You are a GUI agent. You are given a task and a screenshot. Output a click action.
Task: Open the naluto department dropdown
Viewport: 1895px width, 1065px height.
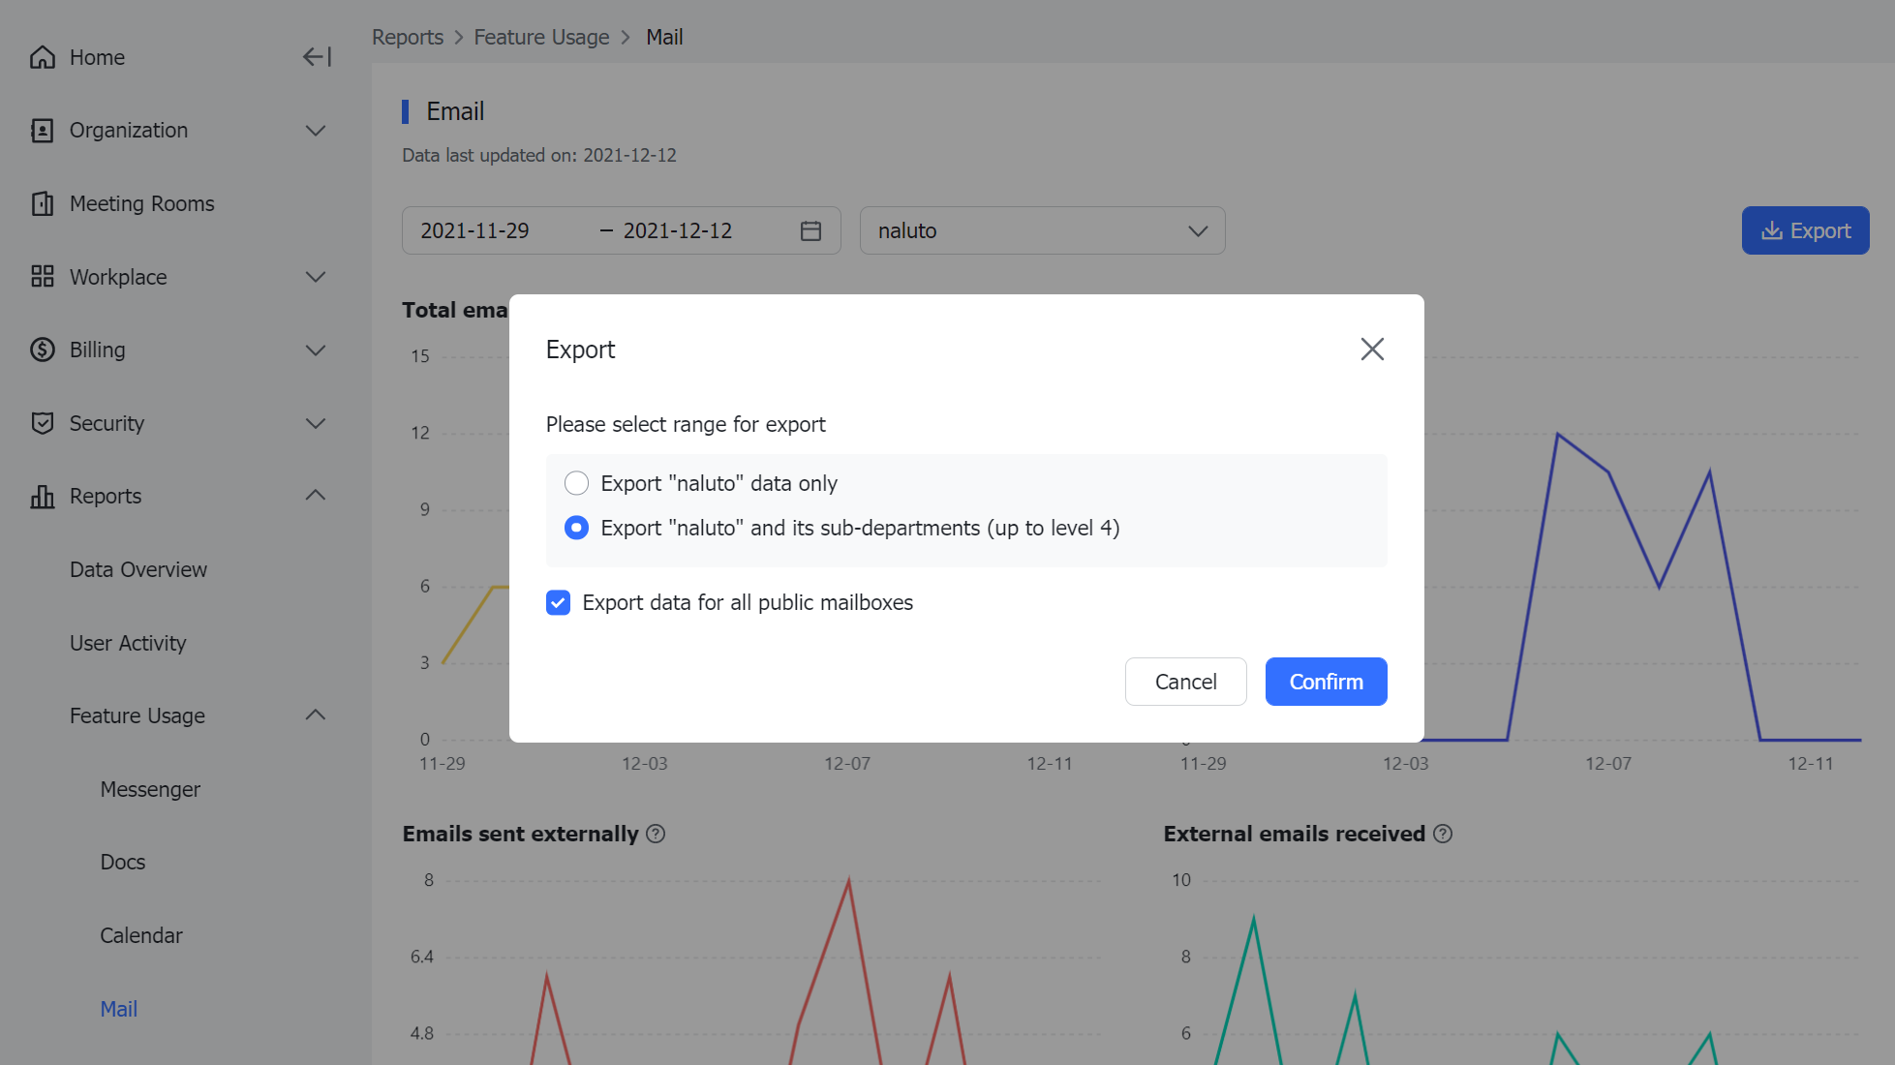click(x=1042, y=230)
